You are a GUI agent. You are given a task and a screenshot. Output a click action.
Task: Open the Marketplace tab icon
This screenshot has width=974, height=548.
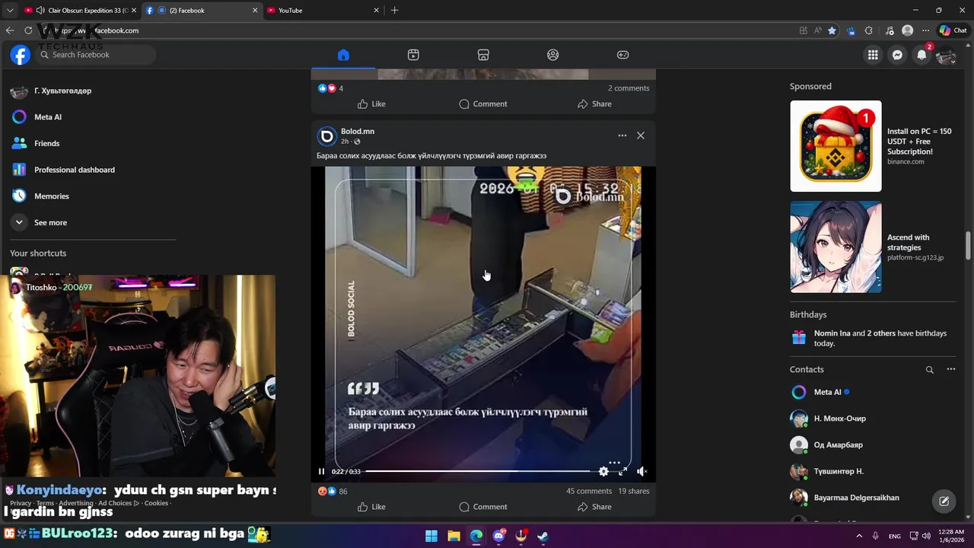[x=483, y=55]
